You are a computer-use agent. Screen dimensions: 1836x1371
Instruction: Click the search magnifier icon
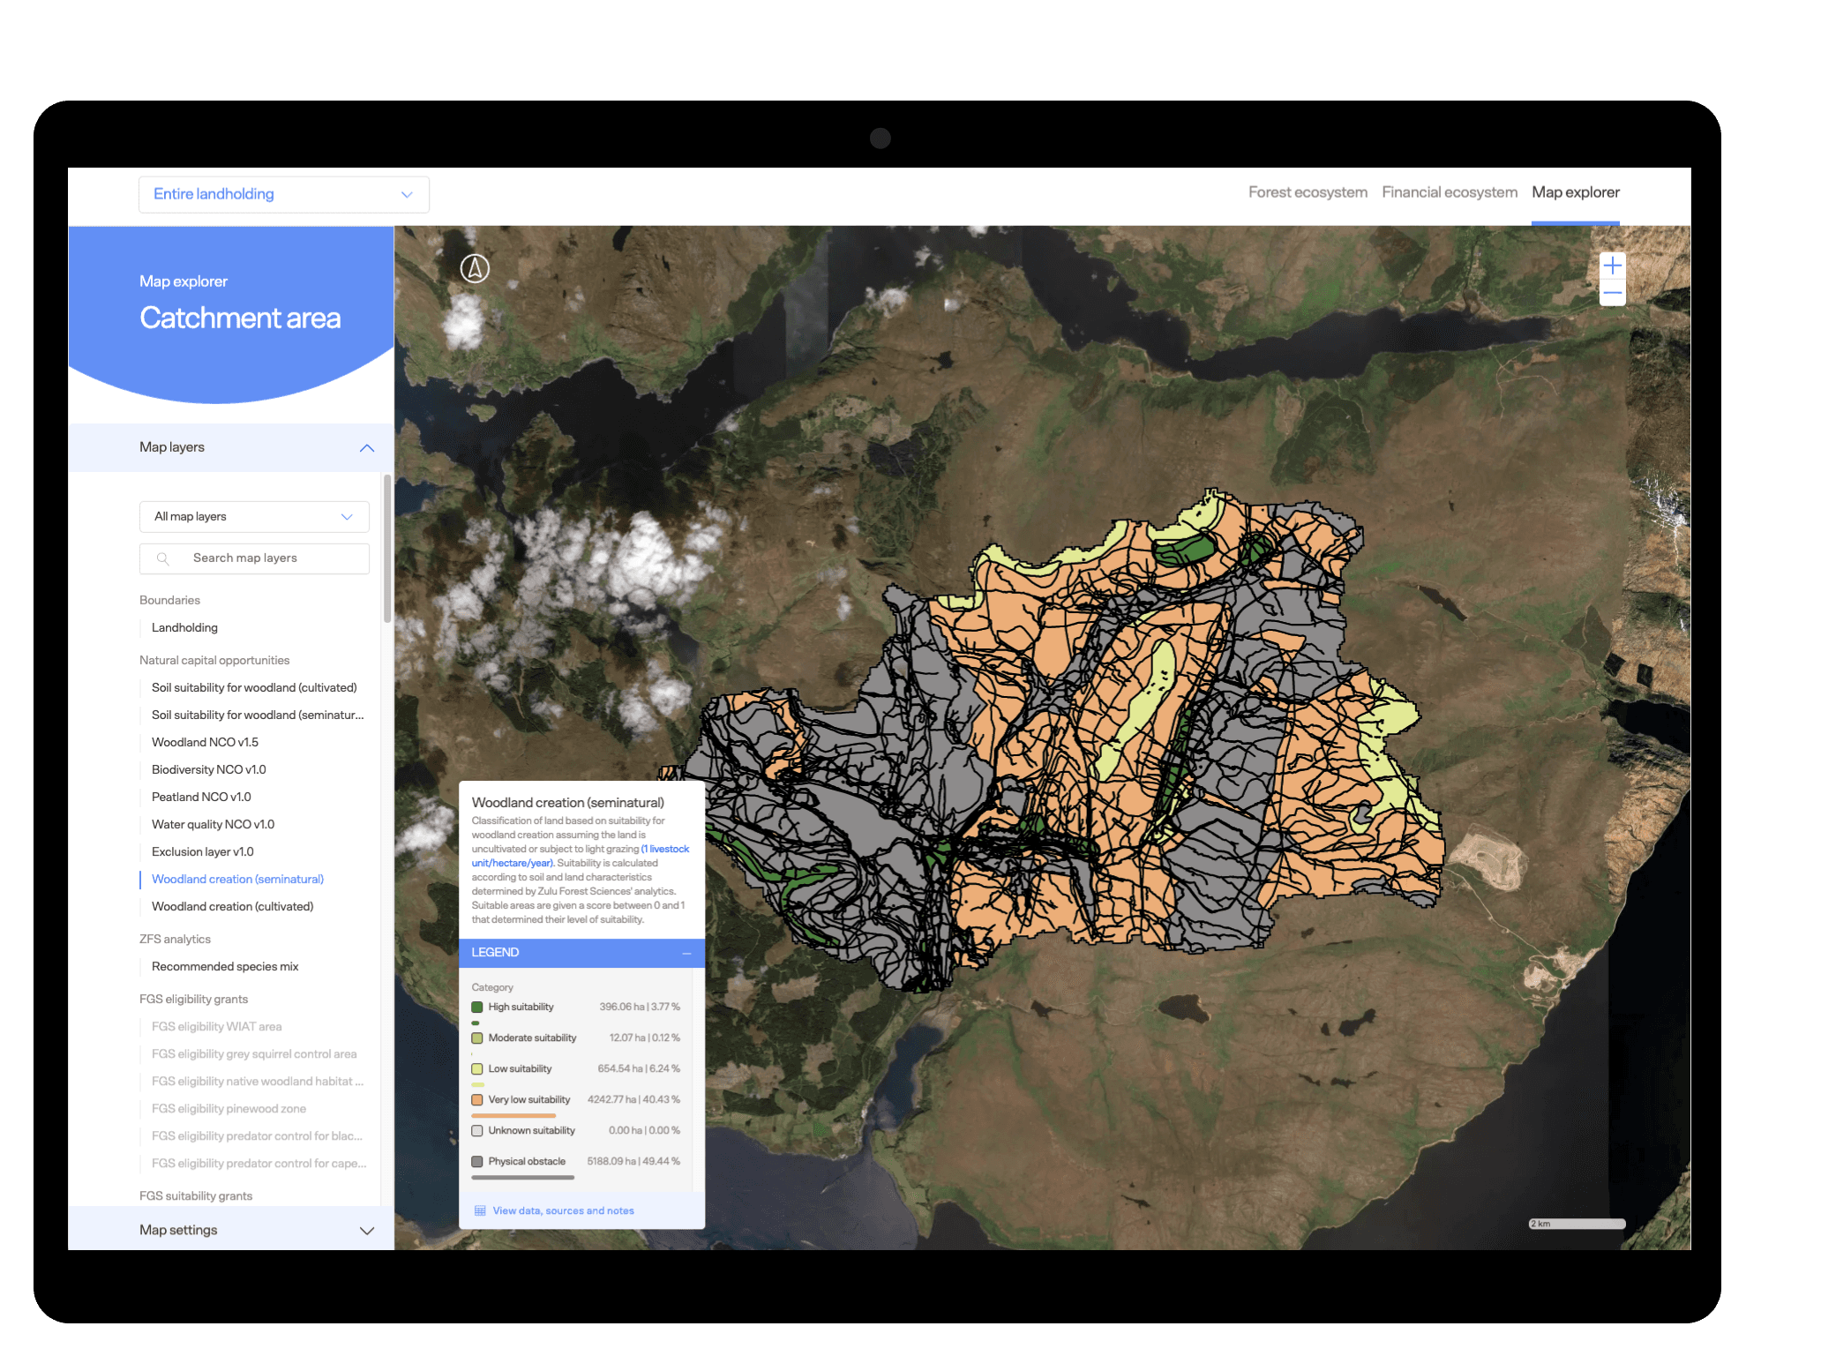163,558
